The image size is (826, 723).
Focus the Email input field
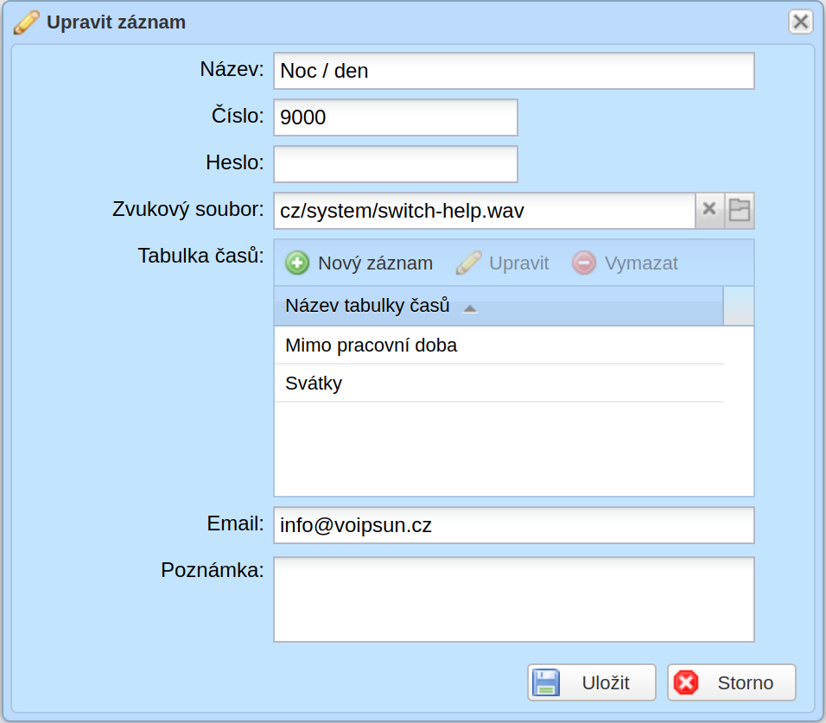513,525
